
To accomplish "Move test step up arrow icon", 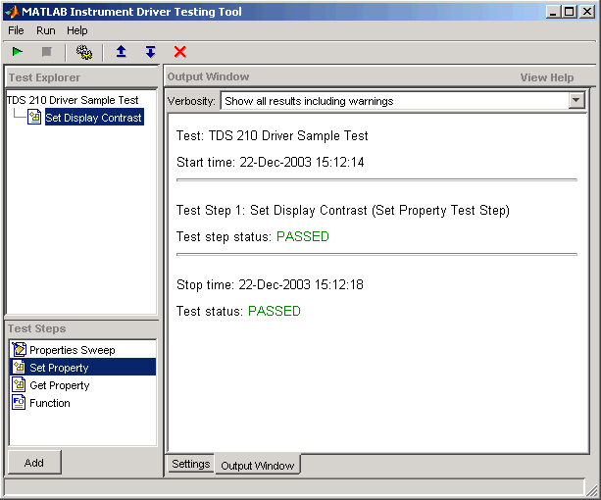I will [122, 51].
